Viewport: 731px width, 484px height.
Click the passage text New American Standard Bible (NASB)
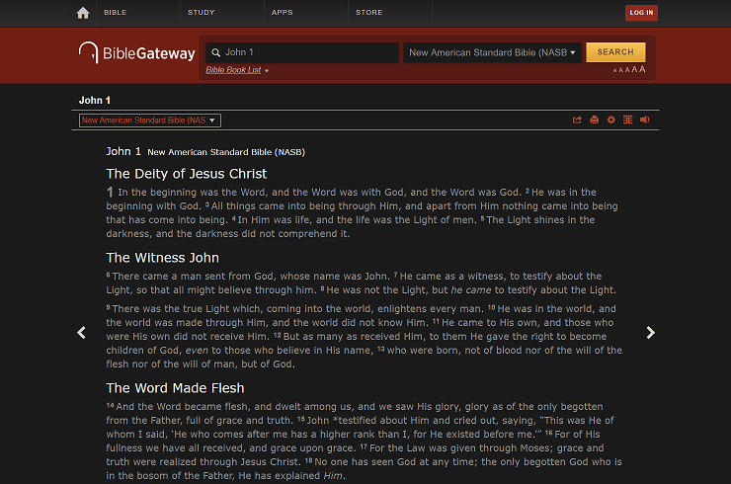pyautogui.click(x=226, y=152)
